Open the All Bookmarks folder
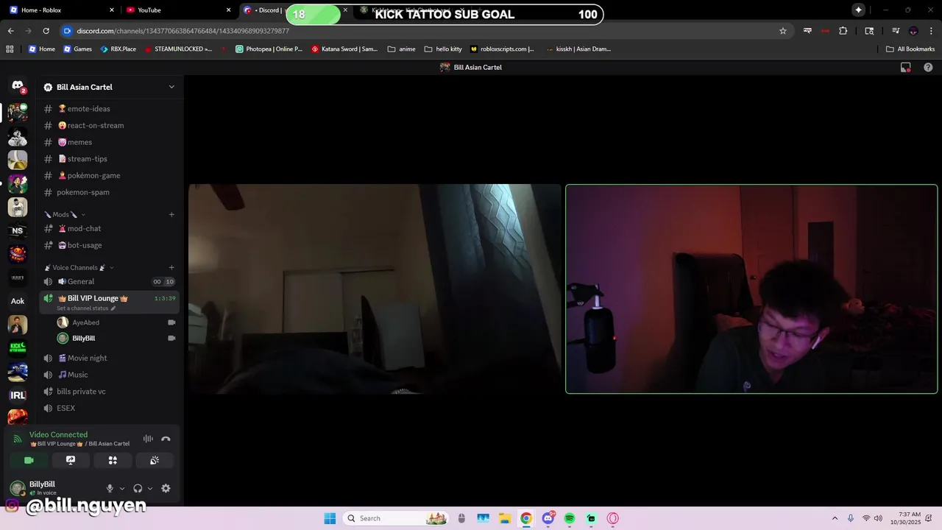Viewport: 942px width, 530px height. 910,49
